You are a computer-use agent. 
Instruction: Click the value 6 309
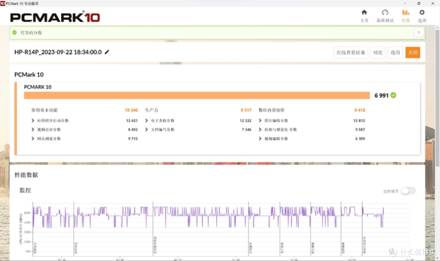[x=360, y=138]
